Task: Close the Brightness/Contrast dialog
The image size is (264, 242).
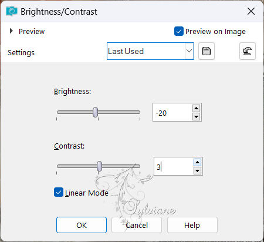Action: pos(251,11)
